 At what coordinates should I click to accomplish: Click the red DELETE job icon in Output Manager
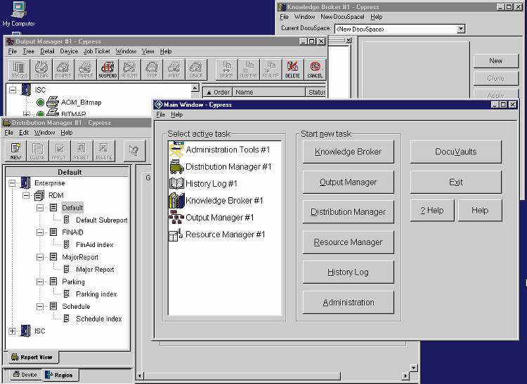(293, 69)
